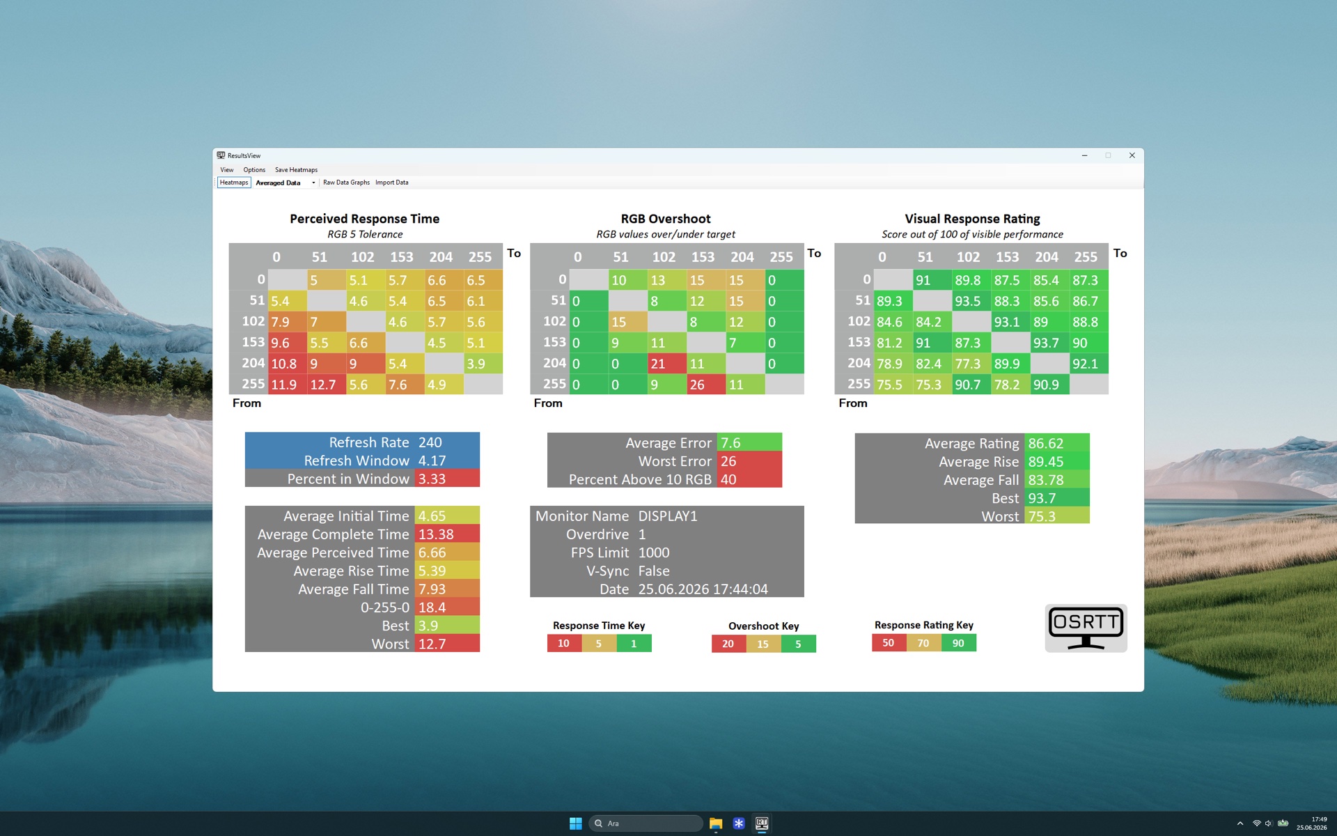Click yellow 5 swatch in Response Time Key

(x=599, y=644)
